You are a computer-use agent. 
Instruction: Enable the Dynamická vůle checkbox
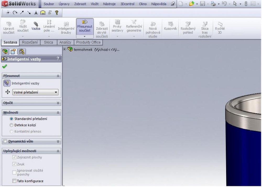coord(5,141)
